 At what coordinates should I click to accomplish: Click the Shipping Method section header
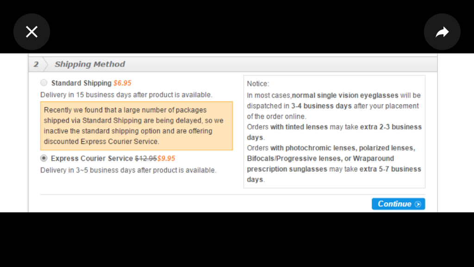pos(90,64)
